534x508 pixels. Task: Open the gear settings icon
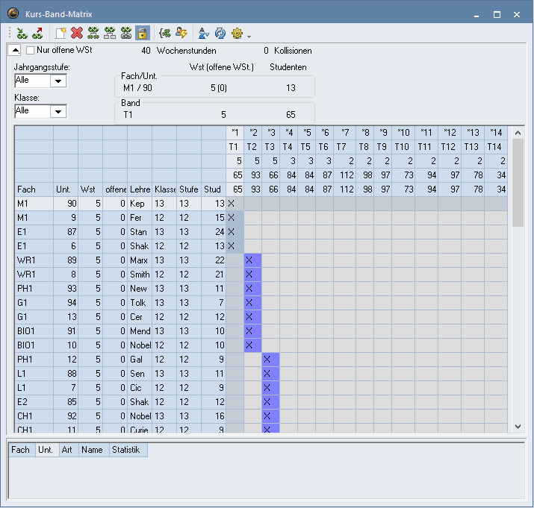click(x=237, y=34)
